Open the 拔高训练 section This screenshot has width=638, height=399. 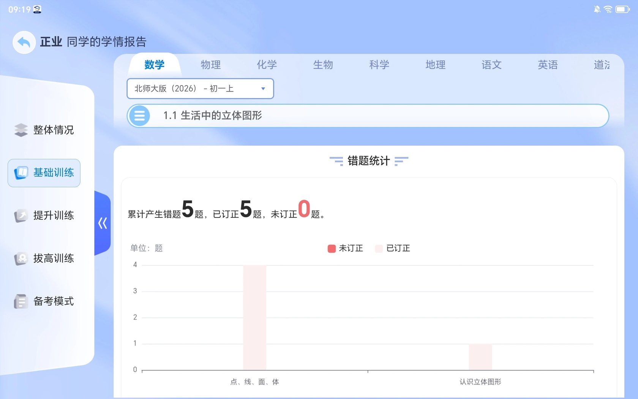[44, 259]
